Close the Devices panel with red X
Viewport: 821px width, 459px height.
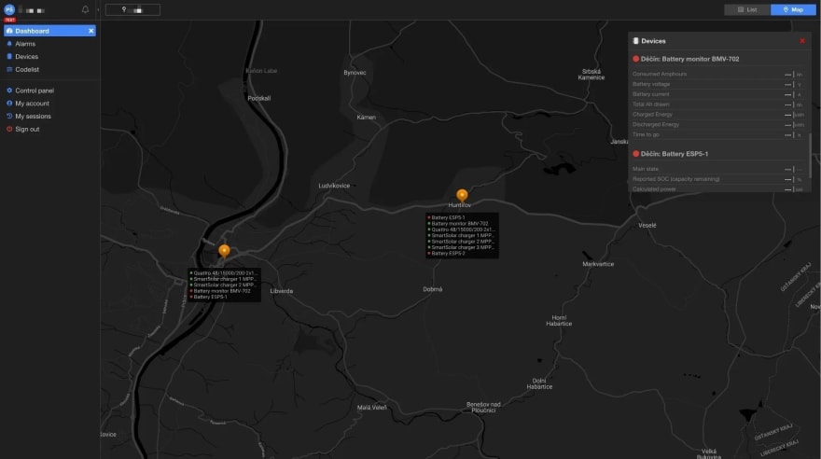tap(802, 41)
